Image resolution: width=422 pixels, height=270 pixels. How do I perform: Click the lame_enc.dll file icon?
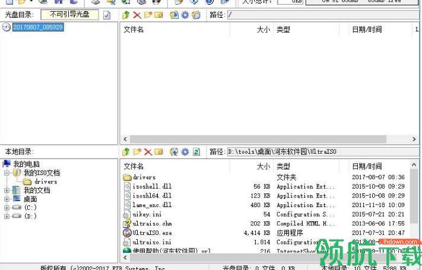127,205
